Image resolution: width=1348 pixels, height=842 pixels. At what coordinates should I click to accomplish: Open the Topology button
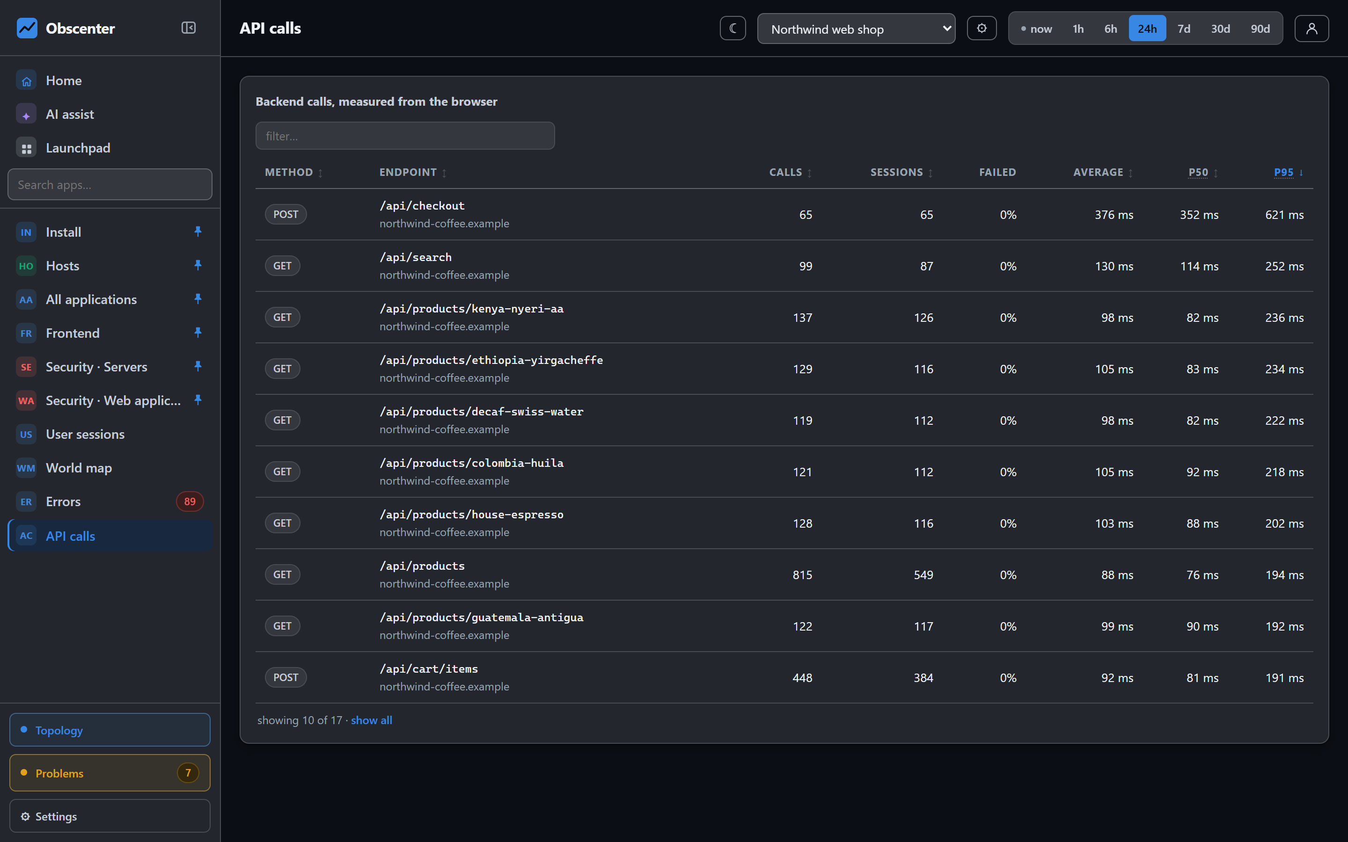(x=110, y=730)
